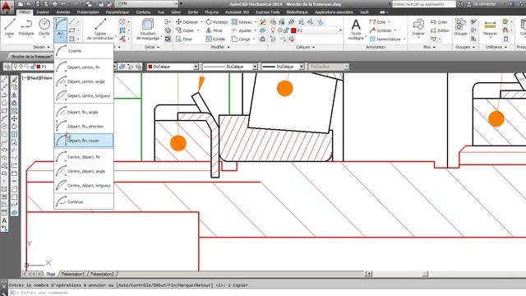
Task: Click the Symbole tool
Action: (381, 30)
